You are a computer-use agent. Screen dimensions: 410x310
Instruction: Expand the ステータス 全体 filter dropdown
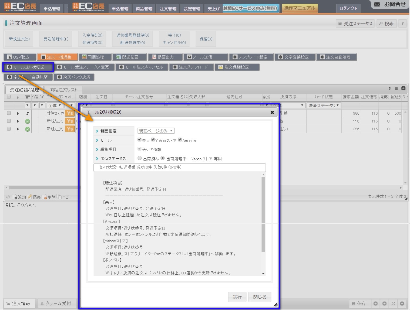tap(55, 105)
